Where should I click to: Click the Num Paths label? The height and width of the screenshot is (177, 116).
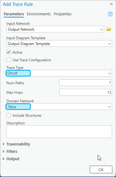click(15, 83)
